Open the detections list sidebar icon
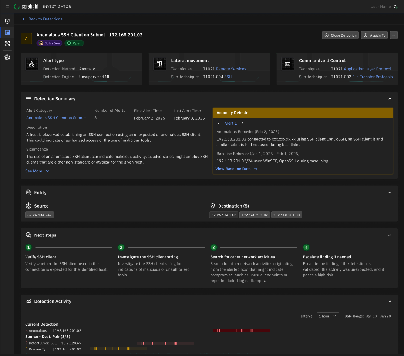The width and height of the screenshot is (404, 356). (7, 33)
